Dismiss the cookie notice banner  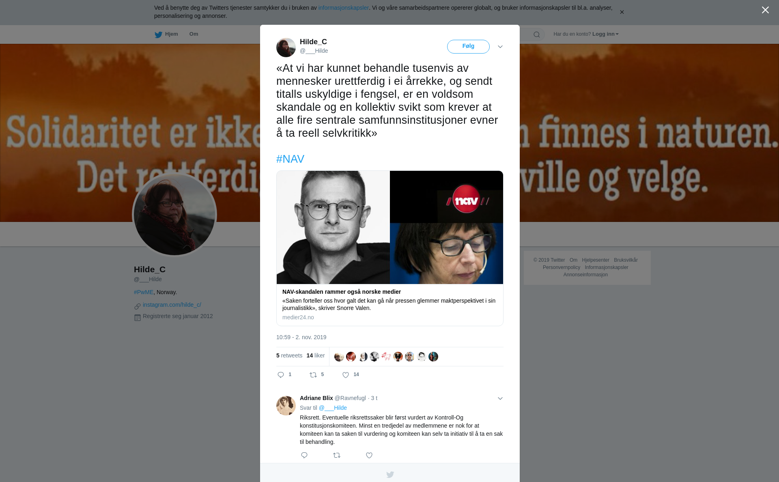[622, 12]
